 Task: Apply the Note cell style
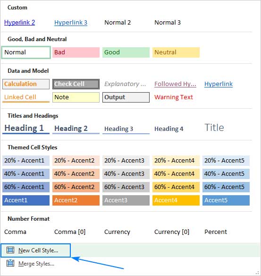76,97
